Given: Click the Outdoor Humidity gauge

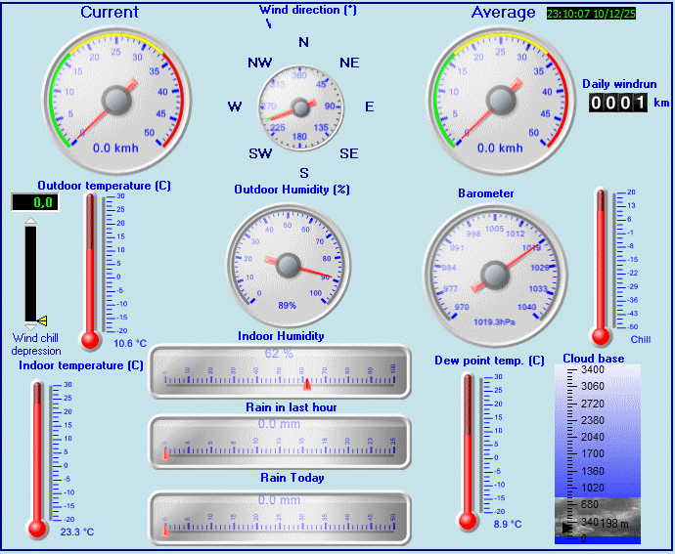Looking at the screenshot, I should coord(288,264).
